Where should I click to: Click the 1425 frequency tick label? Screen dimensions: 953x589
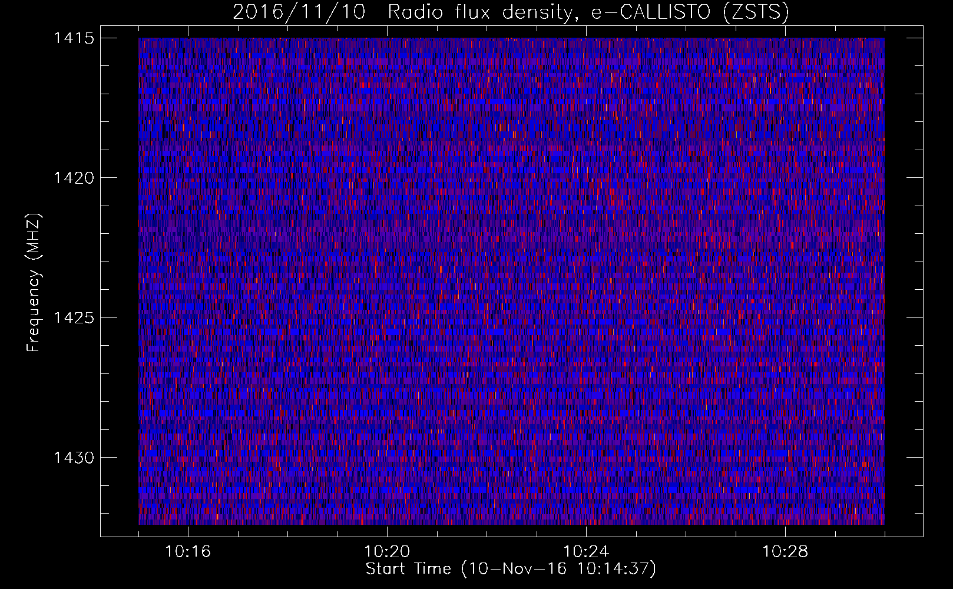tap(74, 318)
